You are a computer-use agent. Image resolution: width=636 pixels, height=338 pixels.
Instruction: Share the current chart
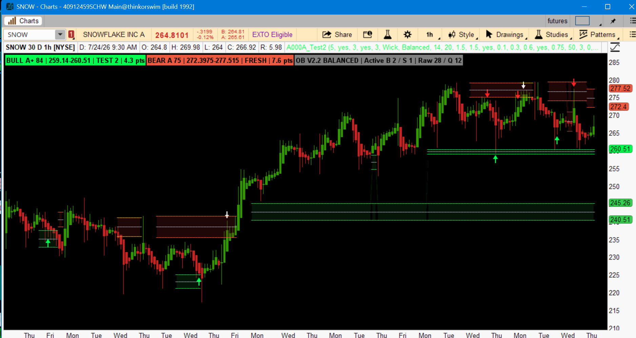337,35
